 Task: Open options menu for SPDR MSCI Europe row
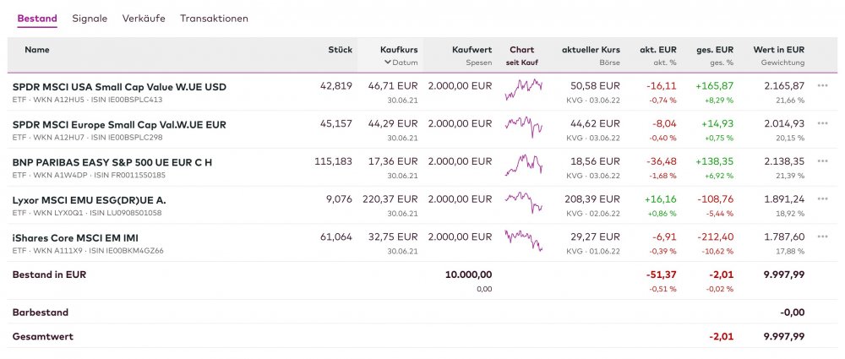[x=822, y=123]
